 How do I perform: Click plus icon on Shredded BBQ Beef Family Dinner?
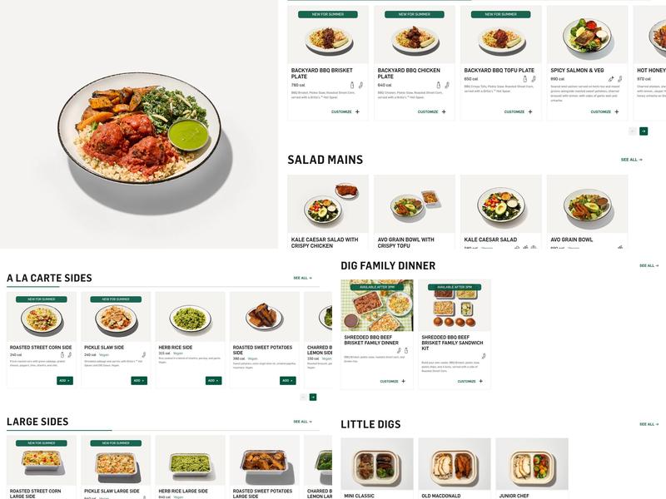click(x=403, y=381)
